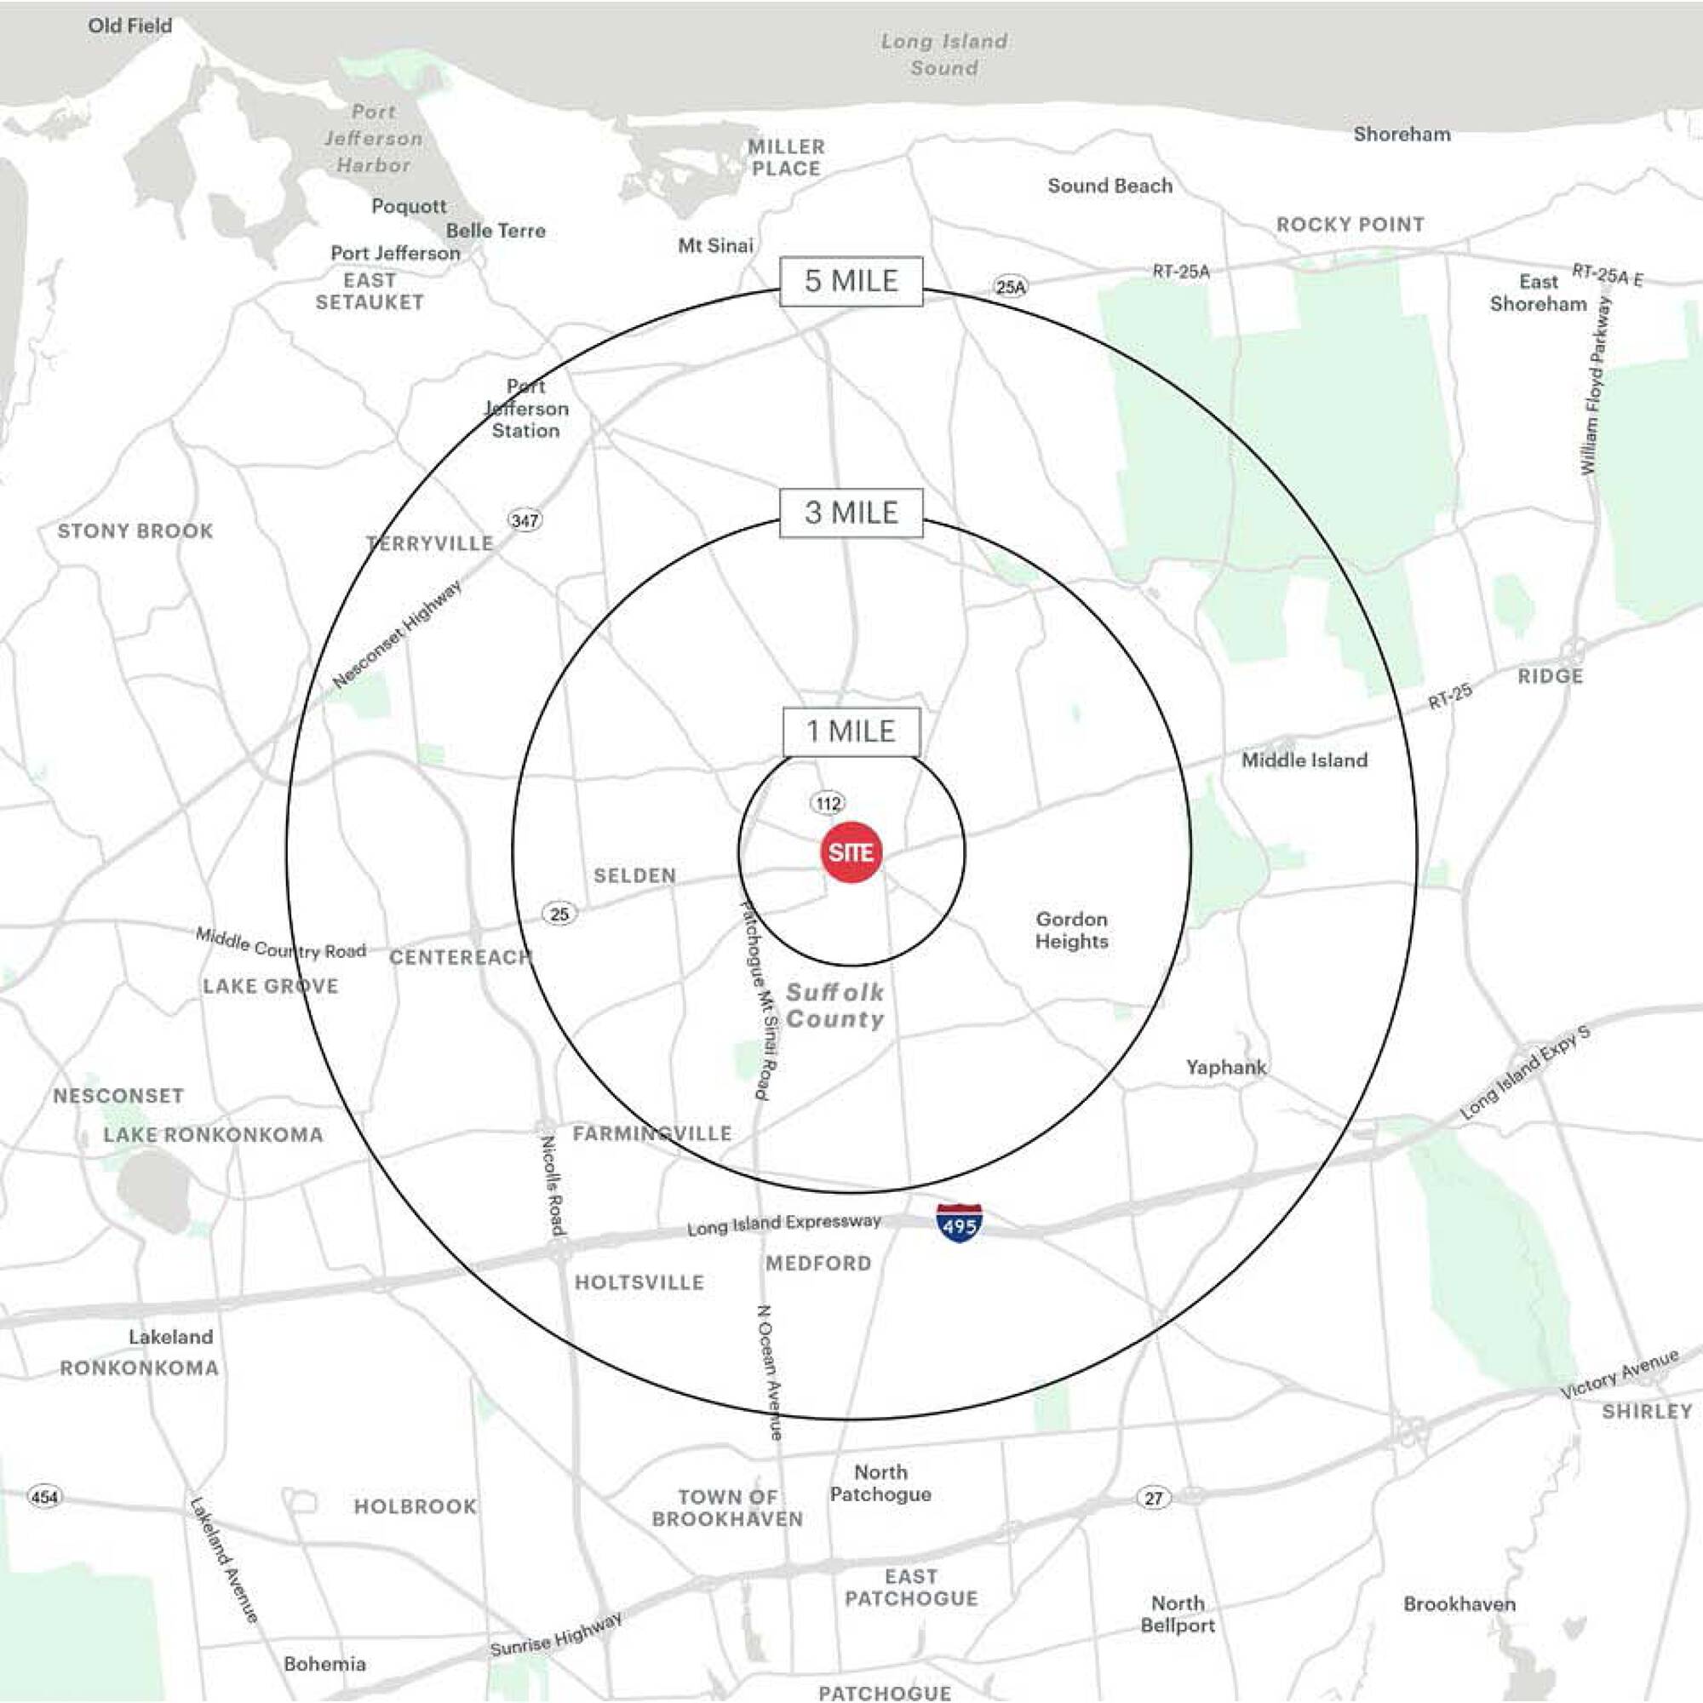
Task: Click the Suffolk County label
Action: coord(834,1006)
